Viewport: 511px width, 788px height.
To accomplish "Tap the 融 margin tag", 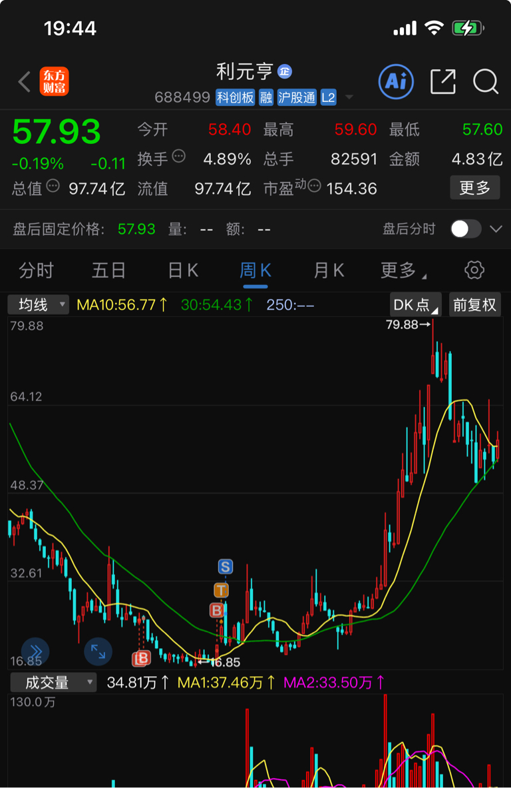I will pos(266,97).
